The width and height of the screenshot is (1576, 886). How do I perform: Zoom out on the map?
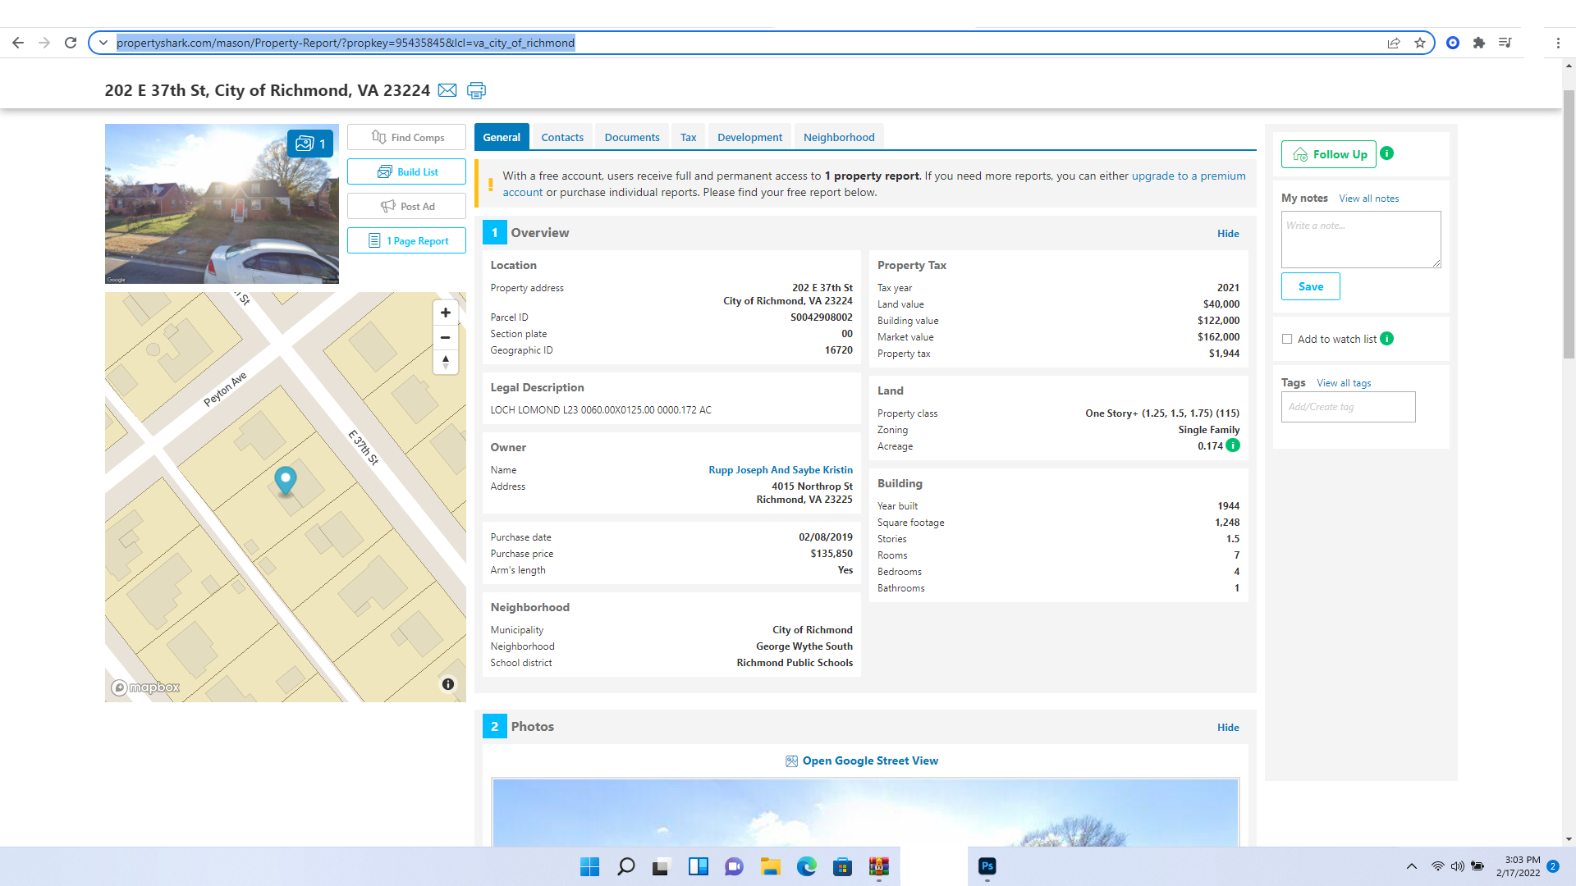[445, 337]
